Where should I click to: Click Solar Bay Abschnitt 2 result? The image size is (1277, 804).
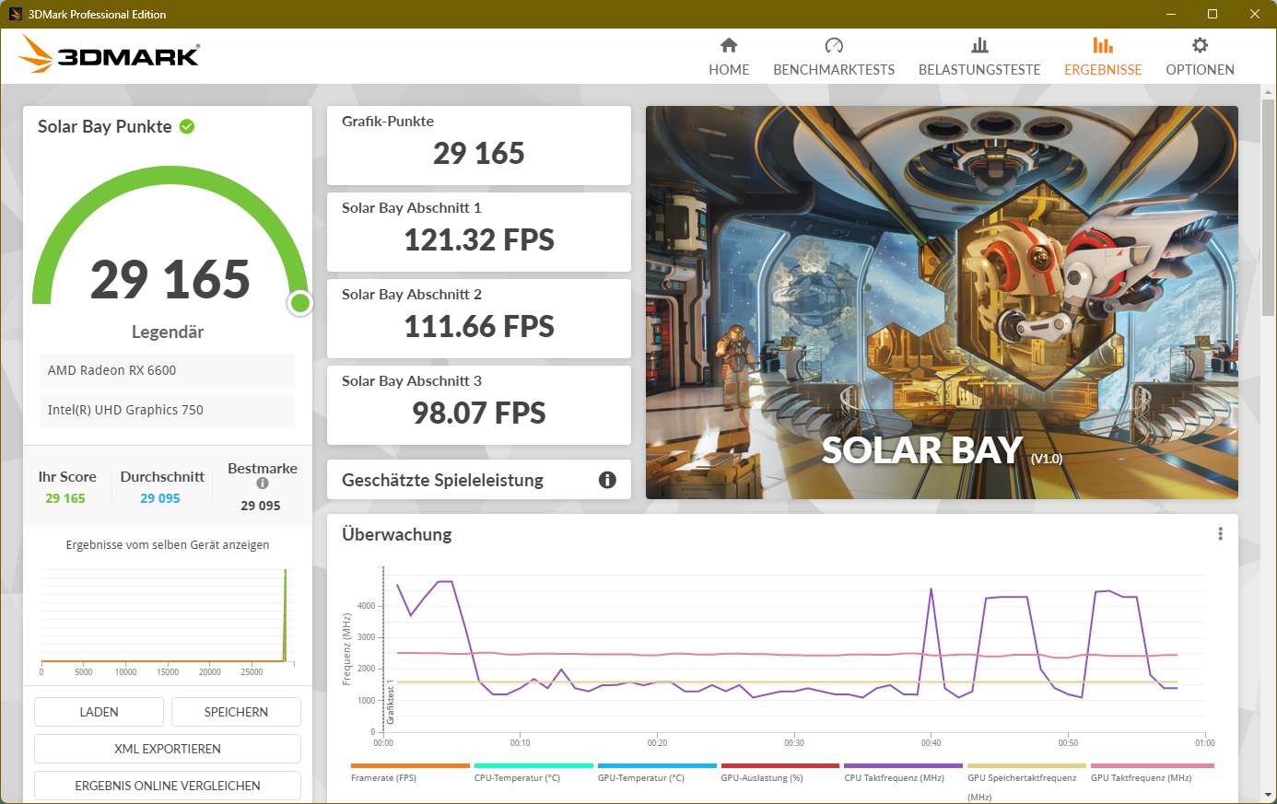coord(479,319)
